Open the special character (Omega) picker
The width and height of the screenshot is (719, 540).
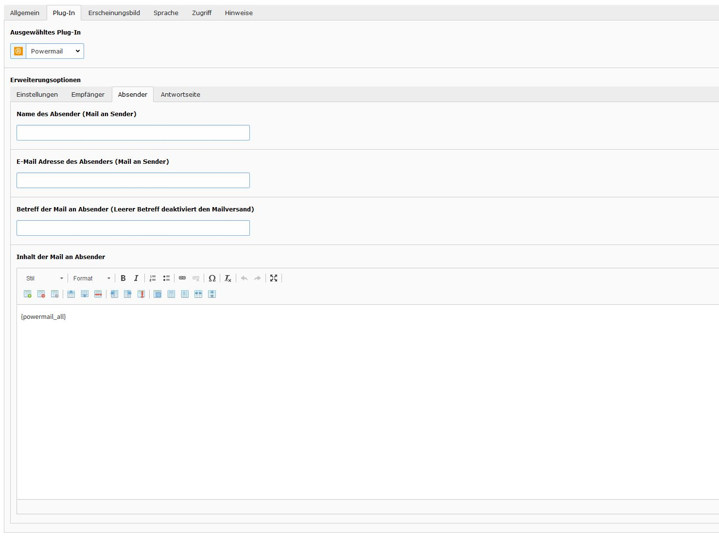(x=212, y=278)
